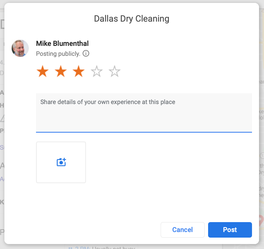View Mike Blumenthal's profile picture
264x249 pixels.
[x=20, y=48]
